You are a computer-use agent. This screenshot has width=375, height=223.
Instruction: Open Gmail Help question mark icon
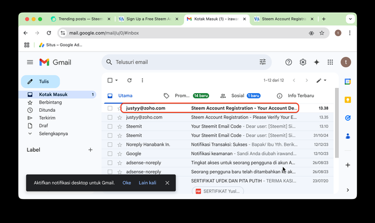click(x=288, y=63)
